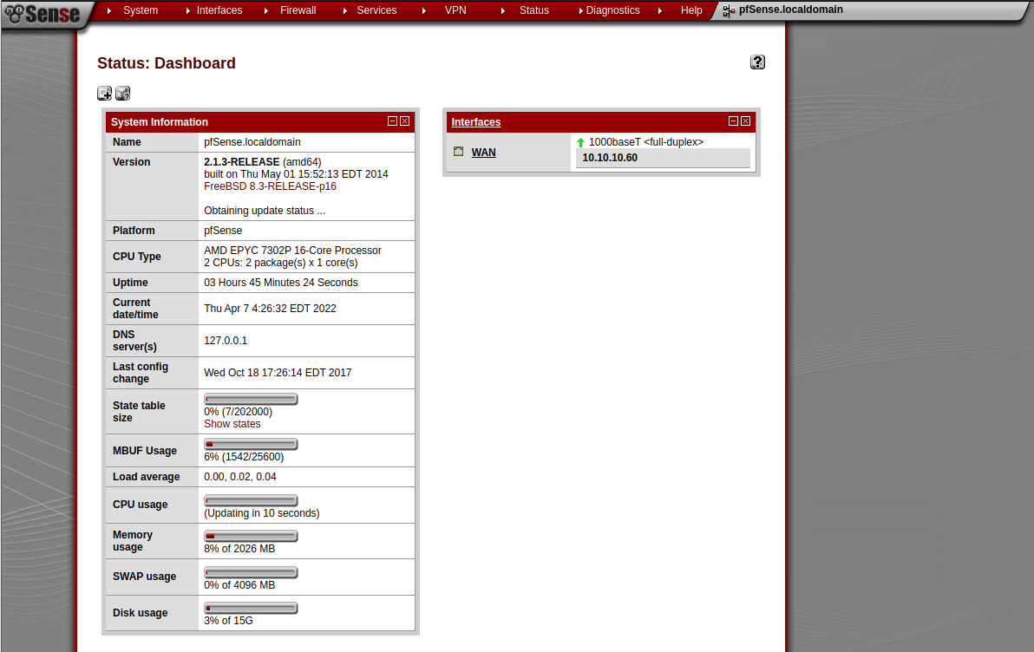Expand the Firewall menu
1034x652 pixels.
coord(298,10)
